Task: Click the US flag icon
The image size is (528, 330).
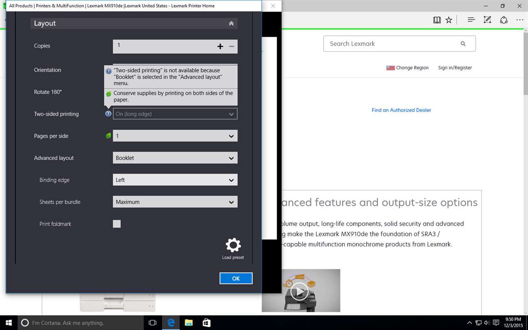Action: pyautogui.click(x=390, y=68)
